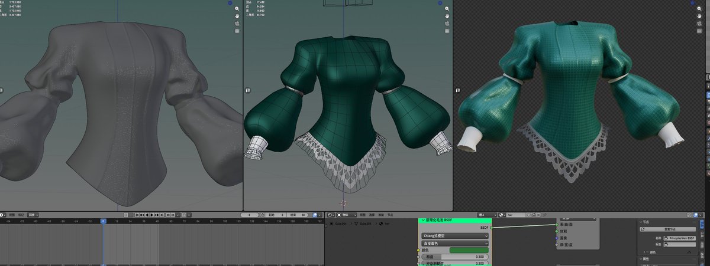This screenshot has width=710, height=266.
Task: Click the Cube.004 breadcrumb in node editor
Action: click(340, 224)
